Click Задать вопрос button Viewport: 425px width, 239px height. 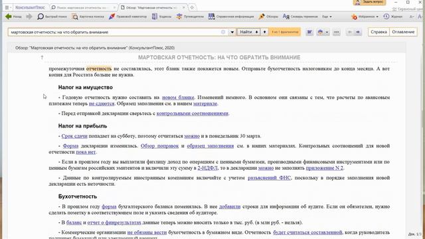pyautogui.click(x=369, y=2)
